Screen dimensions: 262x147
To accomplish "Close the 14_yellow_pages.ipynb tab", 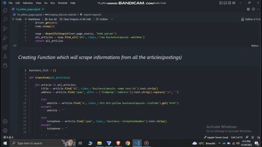I will click(43, 9).
